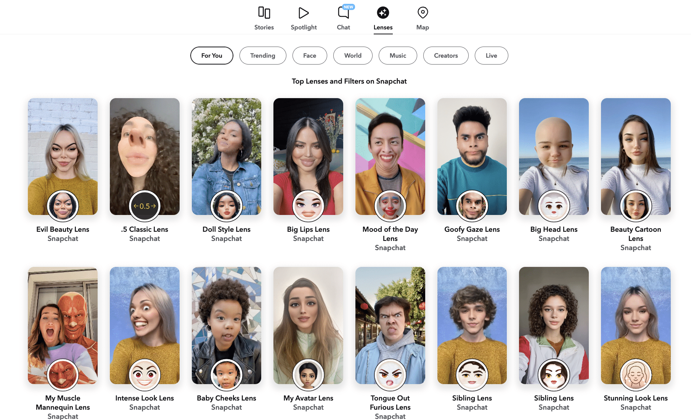The image size is (691, 420).
Task: Open the Evil Beauty Lens title link
Action: (63, 229)
